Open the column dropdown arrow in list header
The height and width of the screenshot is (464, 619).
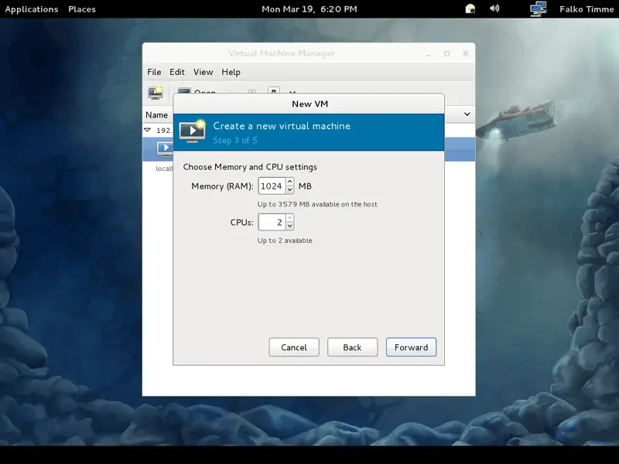click(467, 114)
